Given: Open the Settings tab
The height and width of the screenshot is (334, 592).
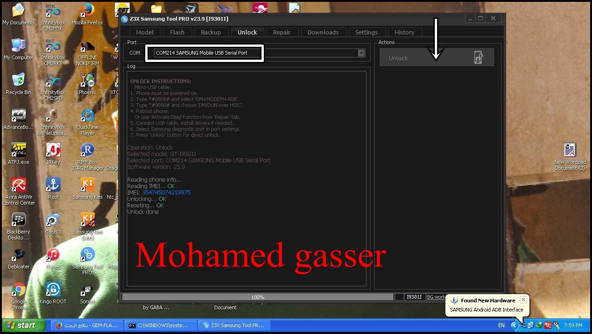Looking at the screenshot, I should pyautogui.click(x=366, y=32).
